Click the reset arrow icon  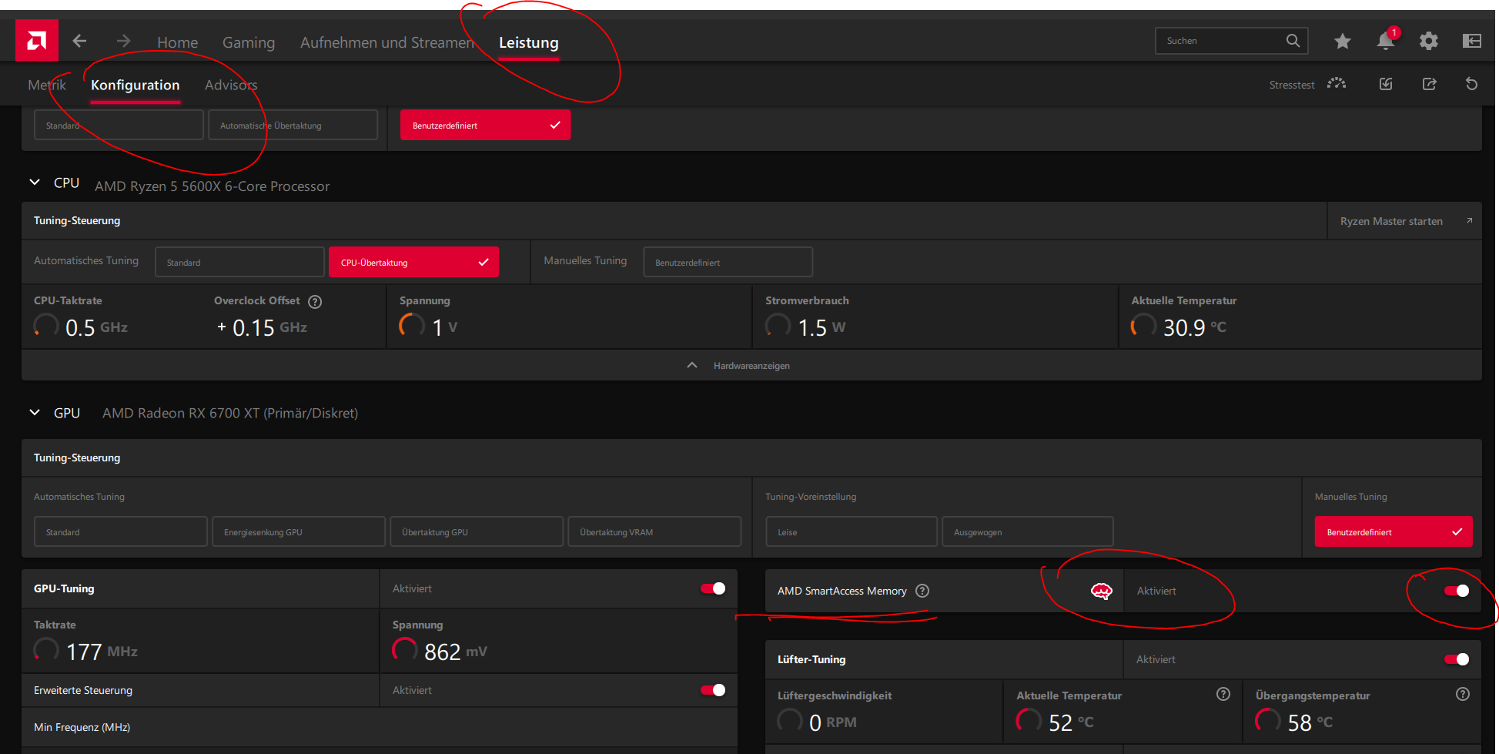click(x=1471, y=84)
